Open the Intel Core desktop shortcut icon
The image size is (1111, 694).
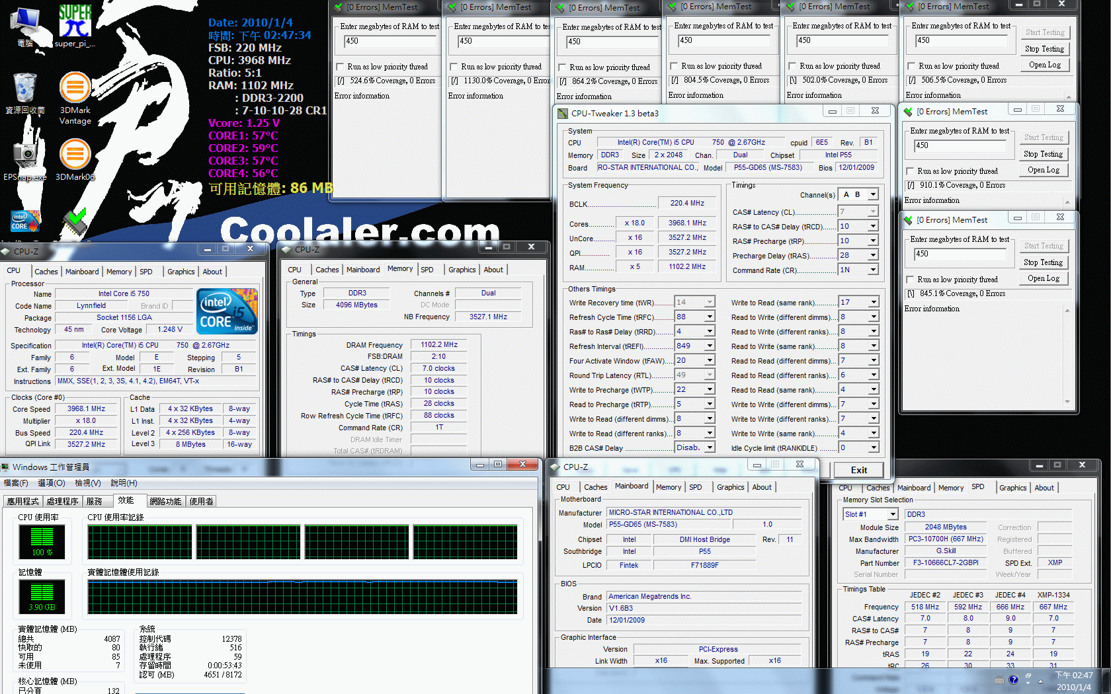tap(25, 221)
